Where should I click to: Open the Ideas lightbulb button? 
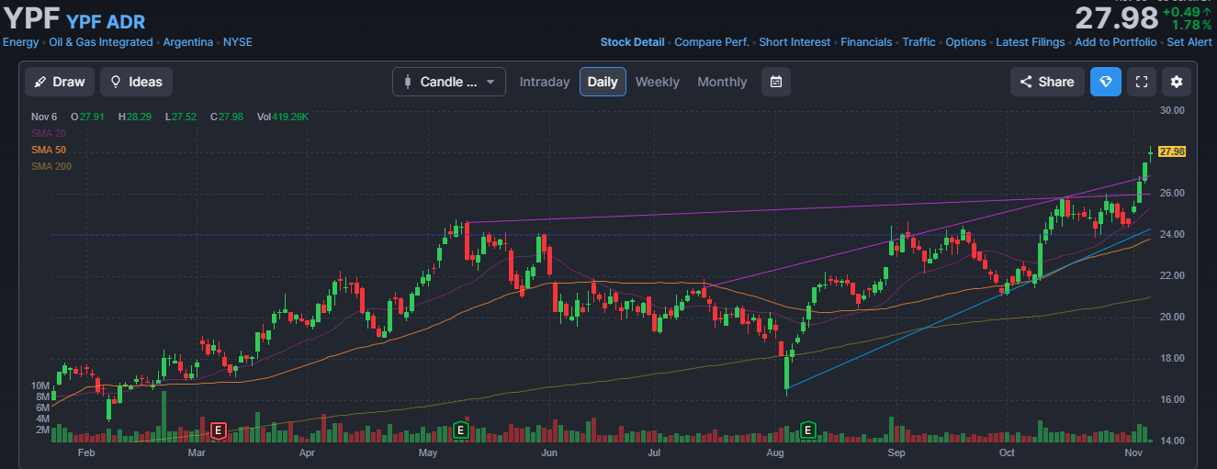[136, 82]
